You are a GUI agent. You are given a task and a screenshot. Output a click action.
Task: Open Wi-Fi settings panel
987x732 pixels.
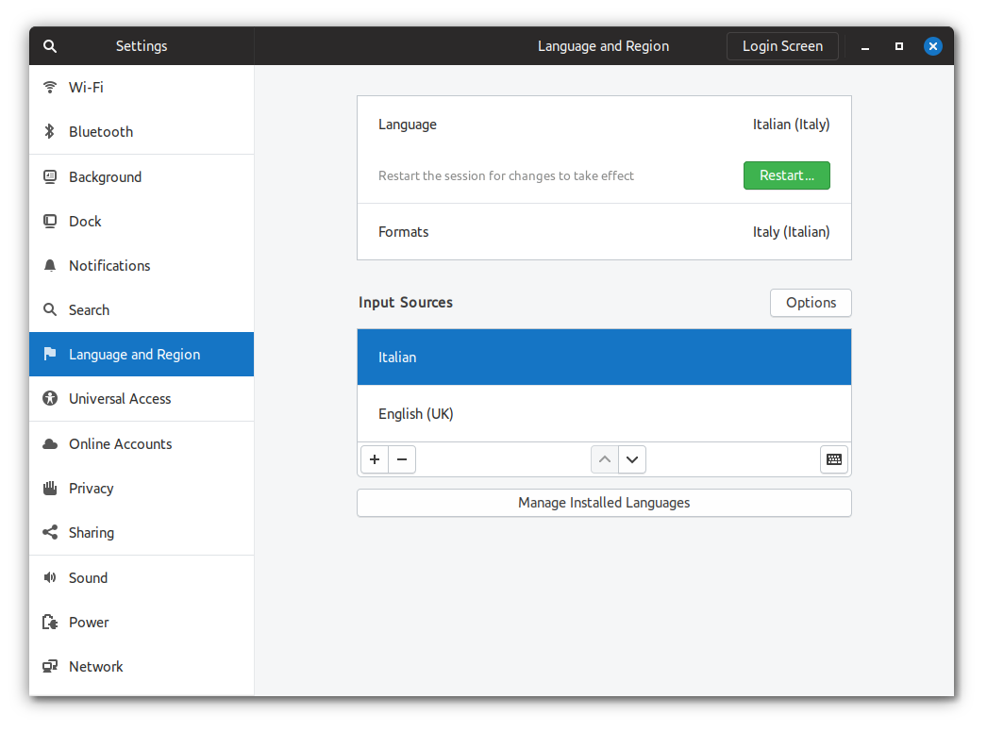coord(142,87)
